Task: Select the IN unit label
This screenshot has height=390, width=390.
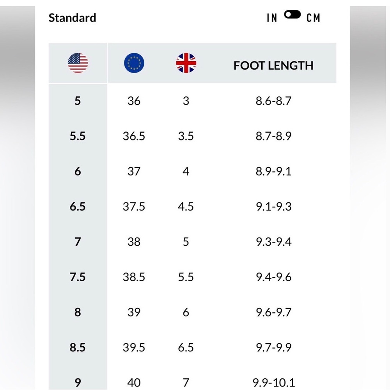Action: pos(272,18)
